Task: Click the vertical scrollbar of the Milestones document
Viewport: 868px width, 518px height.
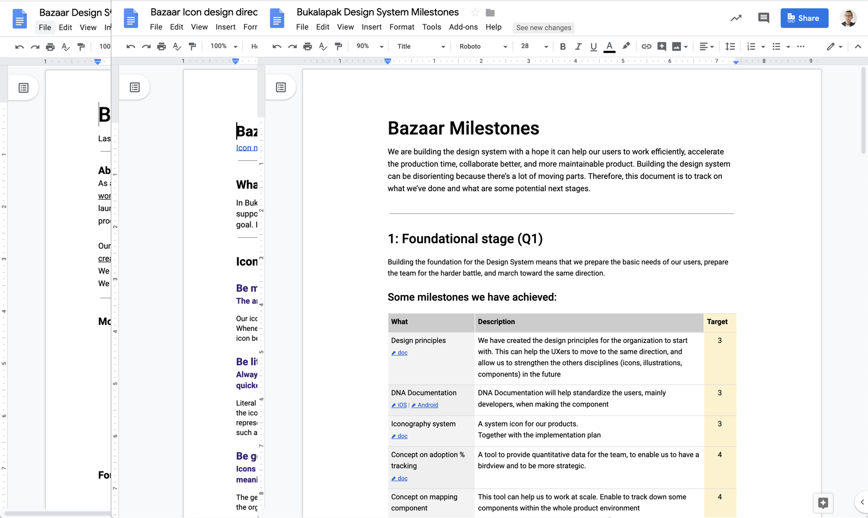Action: pyautogui.click(x=864, y=111)
